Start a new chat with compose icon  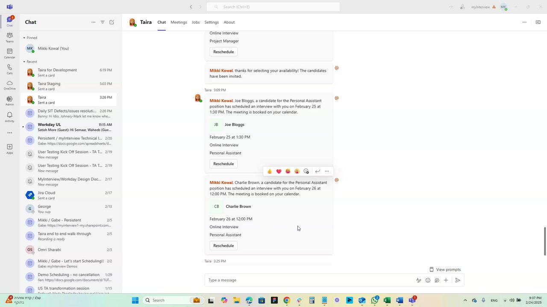point(112,22)
